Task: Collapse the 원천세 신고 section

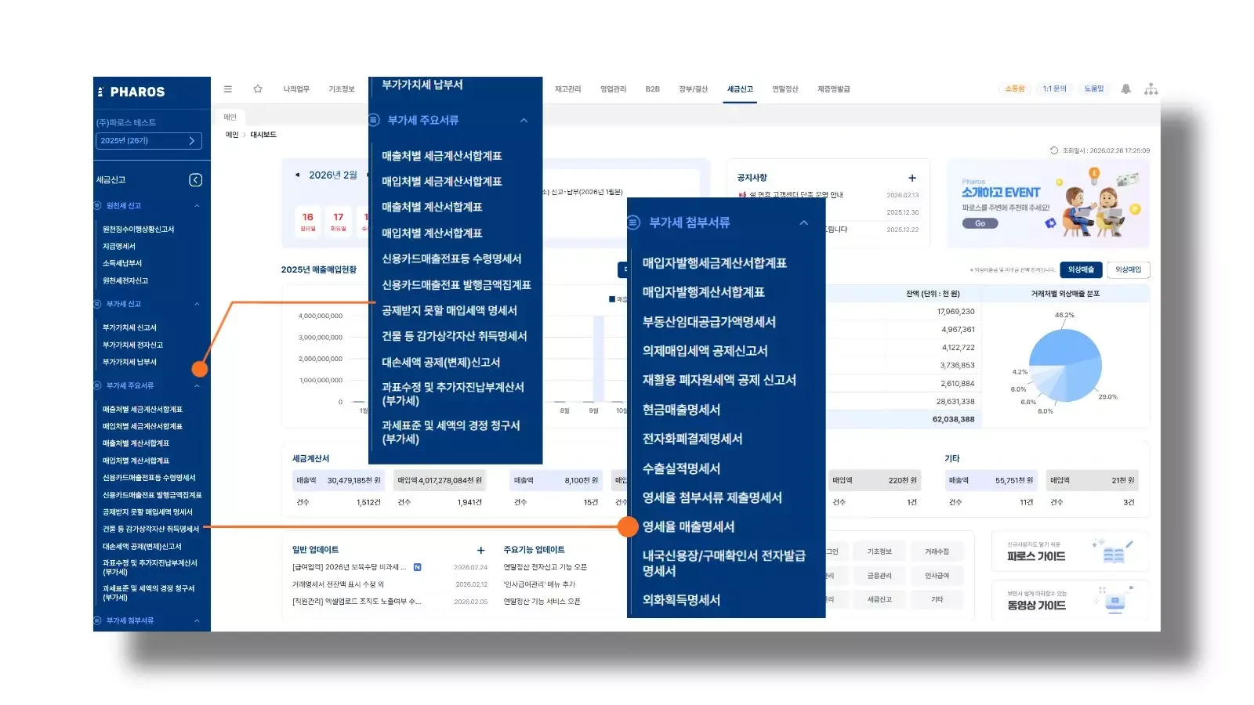Action: 199,205
